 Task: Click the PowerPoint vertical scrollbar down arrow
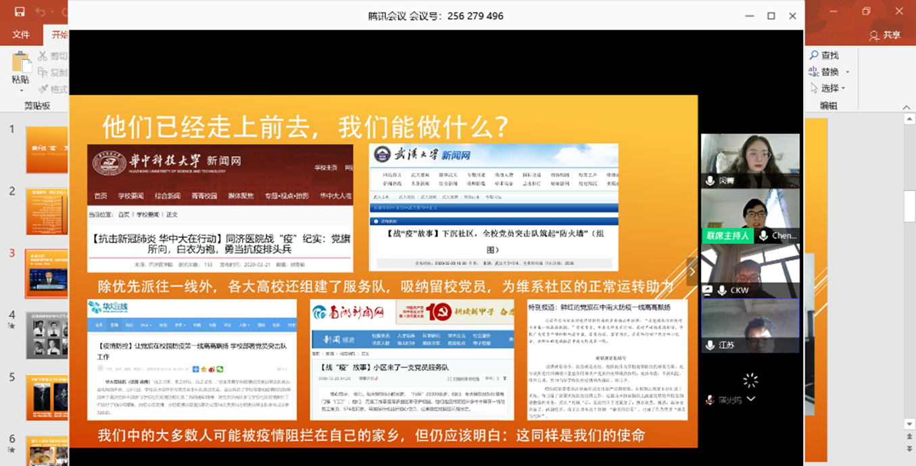(910, 424)
